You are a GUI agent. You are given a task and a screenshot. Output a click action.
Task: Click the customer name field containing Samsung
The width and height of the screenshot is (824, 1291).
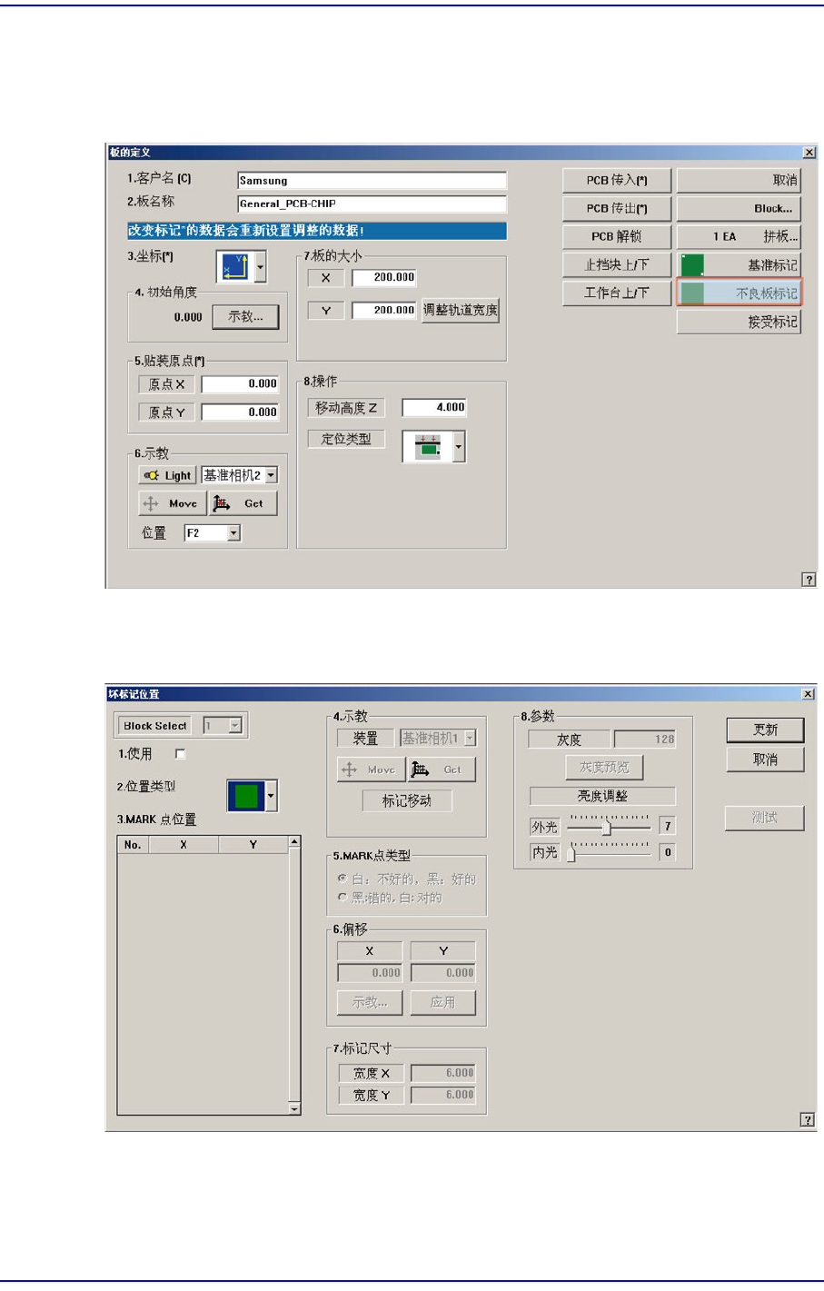click(372, 180)
